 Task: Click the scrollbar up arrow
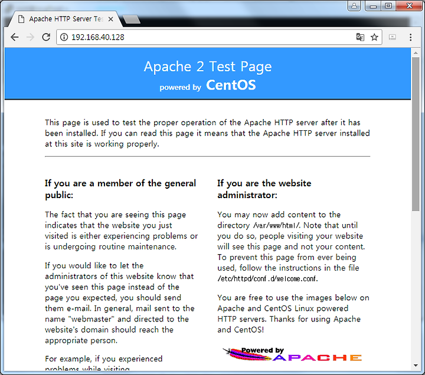[416, 53]
